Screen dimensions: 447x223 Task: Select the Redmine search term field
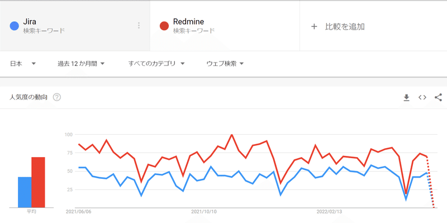click(x=225, y=26)
